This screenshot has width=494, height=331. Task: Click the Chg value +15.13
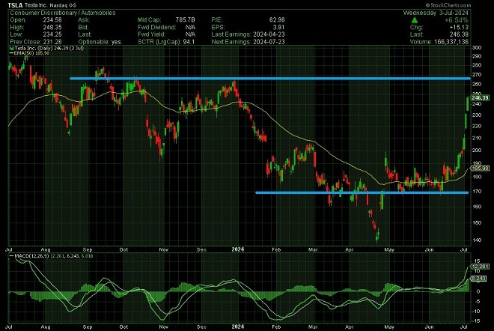(x=460, y=28)
